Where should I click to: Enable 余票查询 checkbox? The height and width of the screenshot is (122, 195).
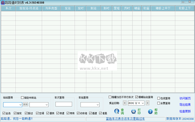pos(159,103)
